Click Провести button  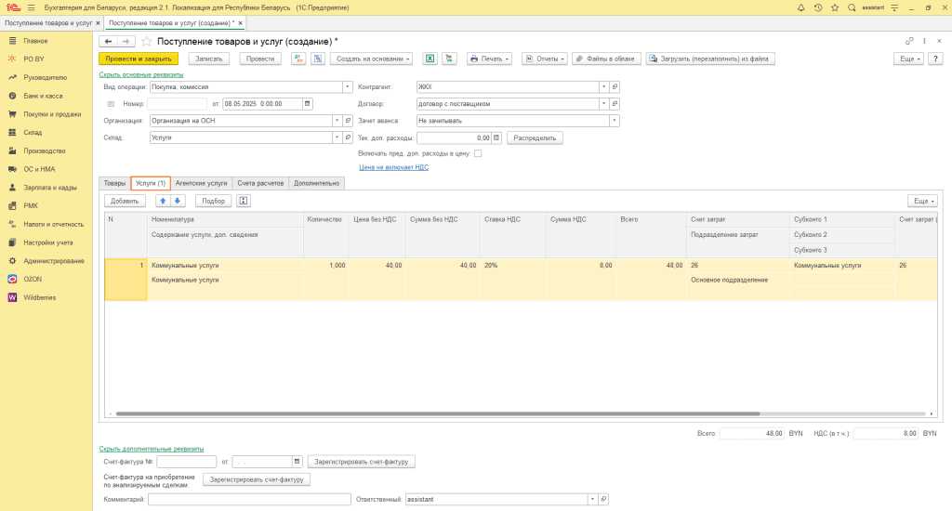[260, 59]
